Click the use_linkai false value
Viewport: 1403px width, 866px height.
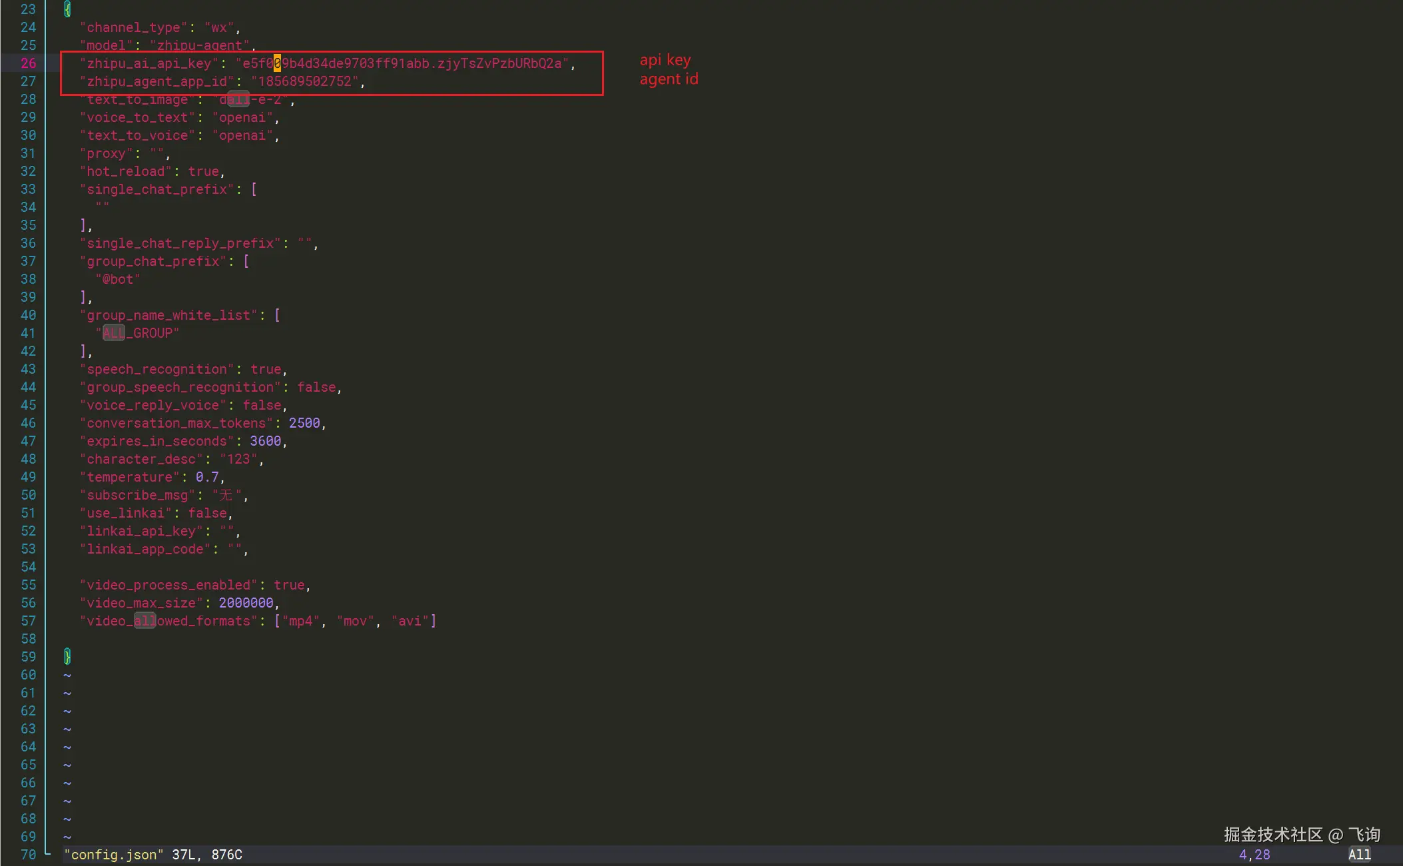pos(207,513)
